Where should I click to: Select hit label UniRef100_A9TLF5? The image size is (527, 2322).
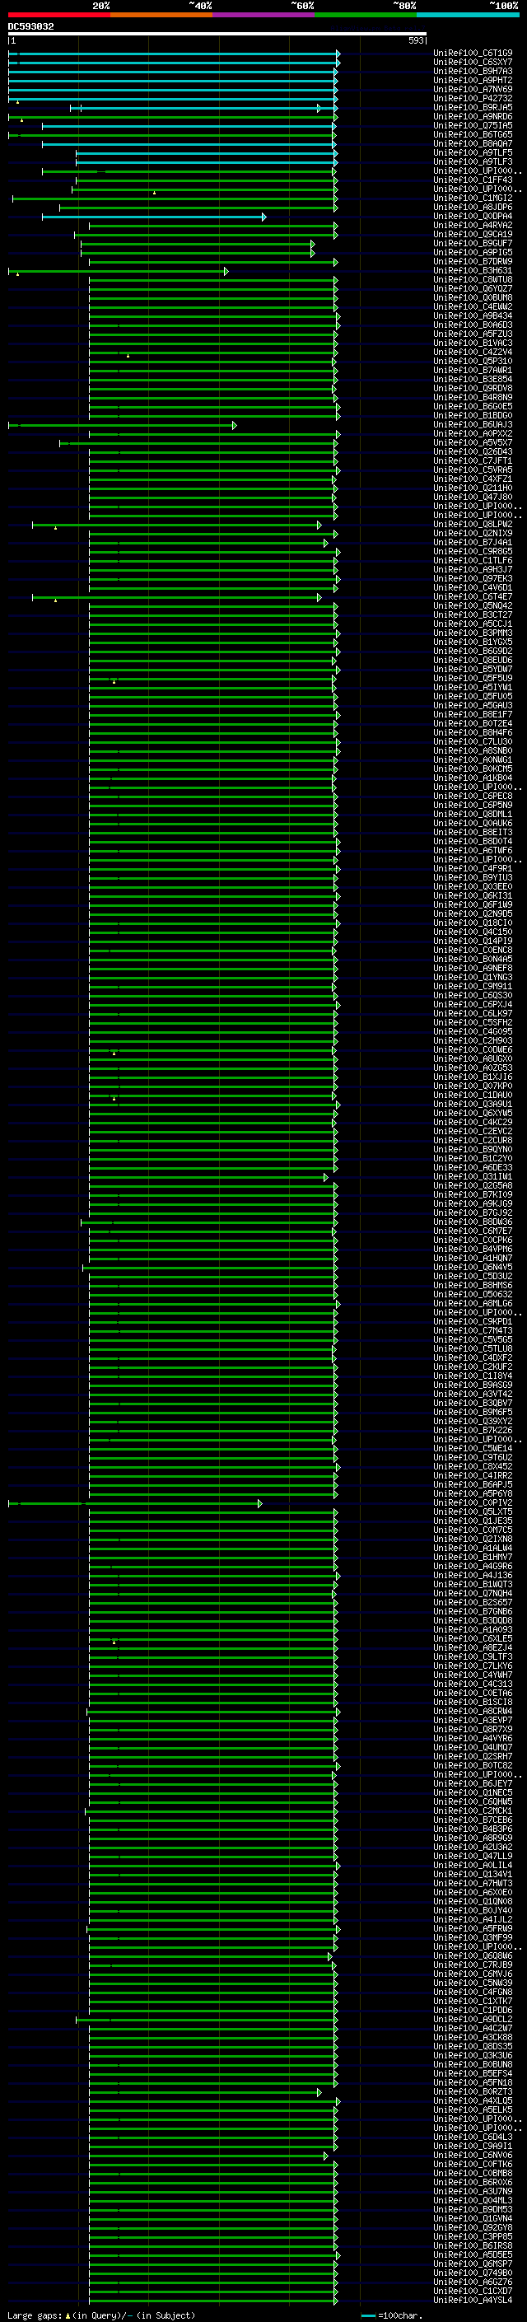point(472,153)
